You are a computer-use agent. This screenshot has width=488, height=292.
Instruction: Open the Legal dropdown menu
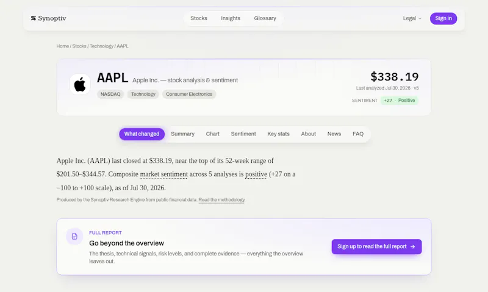pos(412,18)
